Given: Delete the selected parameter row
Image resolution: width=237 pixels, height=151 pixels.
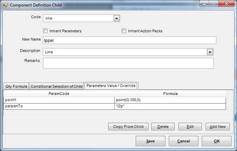Looking at the screenshot, I should click(163, 126).
